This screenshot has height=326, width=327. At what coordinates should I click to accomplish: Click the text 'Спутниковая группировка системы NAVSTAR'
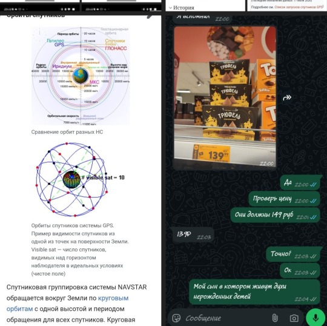coord(76,287)
